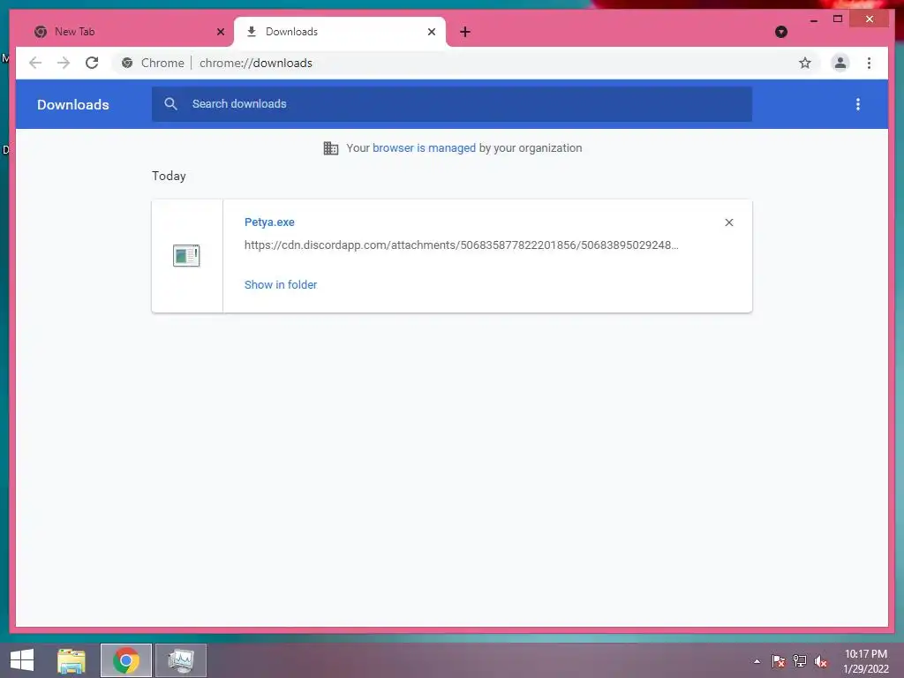The width and height of the screenshot is (904, 678).
Task: Open the 'browser is managed' link
Action: tap(424, 148)
